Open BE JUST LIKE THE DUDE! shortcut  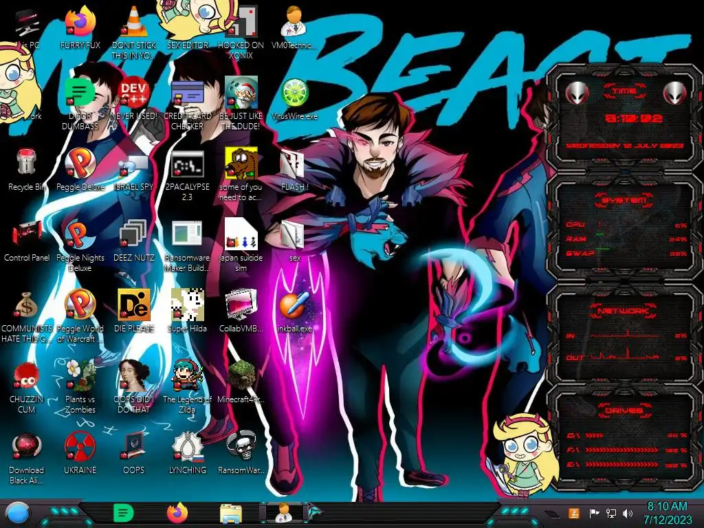click(x=241, y=103)
